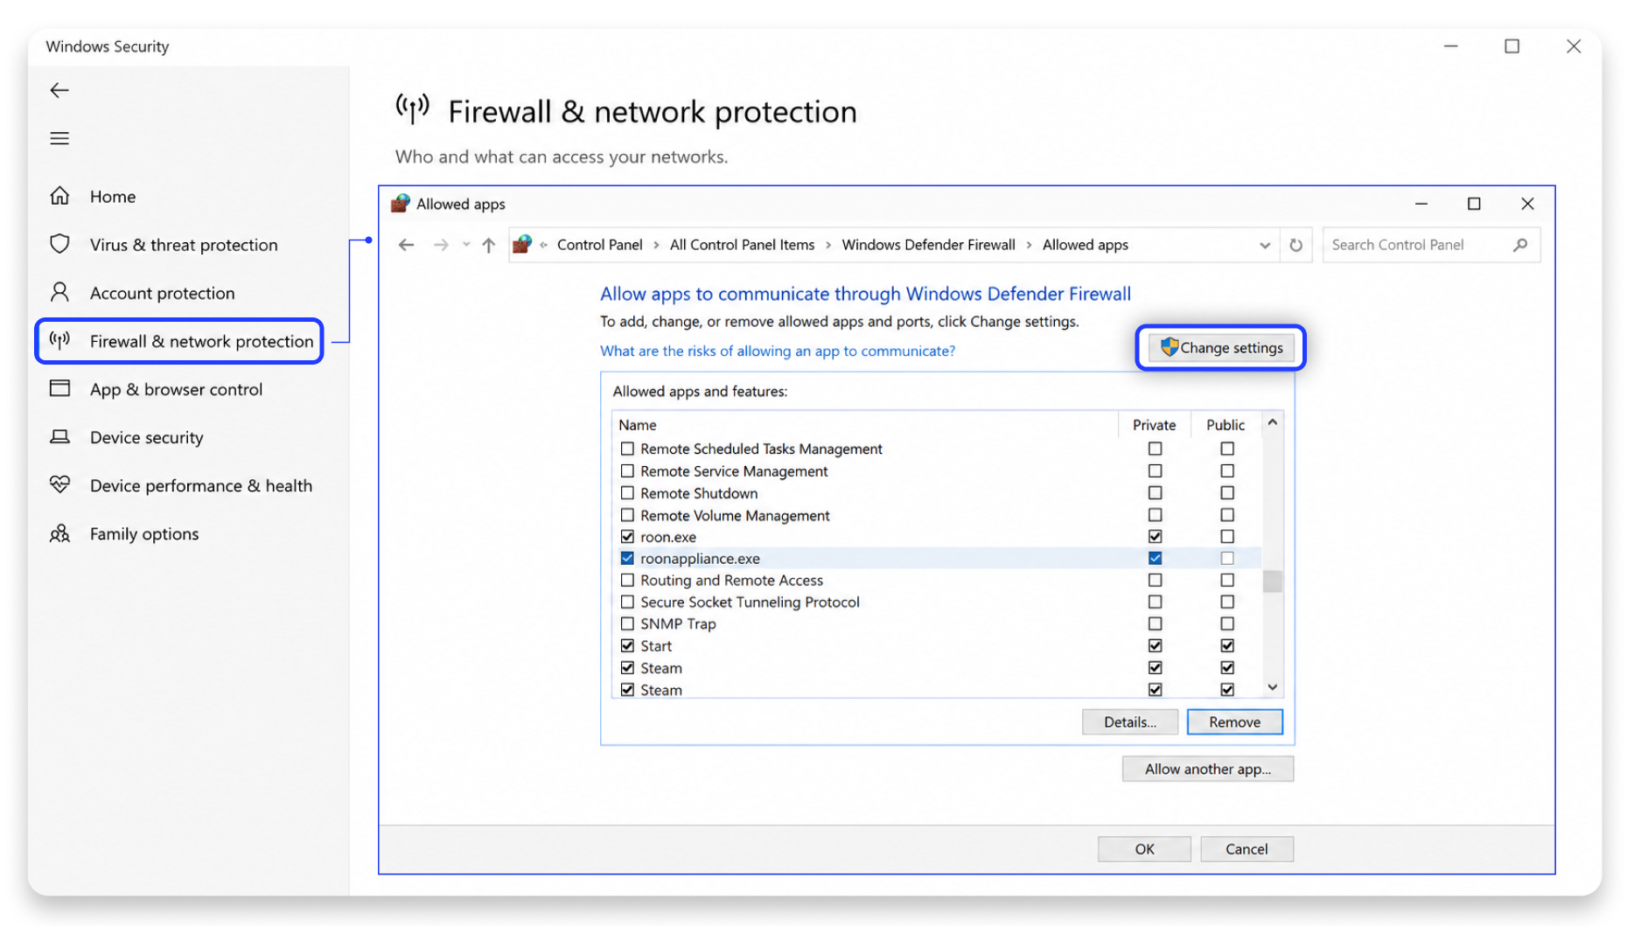Toggle Remote Service Management checkbox
Image resolution: width=1634 pixels, height=926 pixels.
tap(627, 470)
